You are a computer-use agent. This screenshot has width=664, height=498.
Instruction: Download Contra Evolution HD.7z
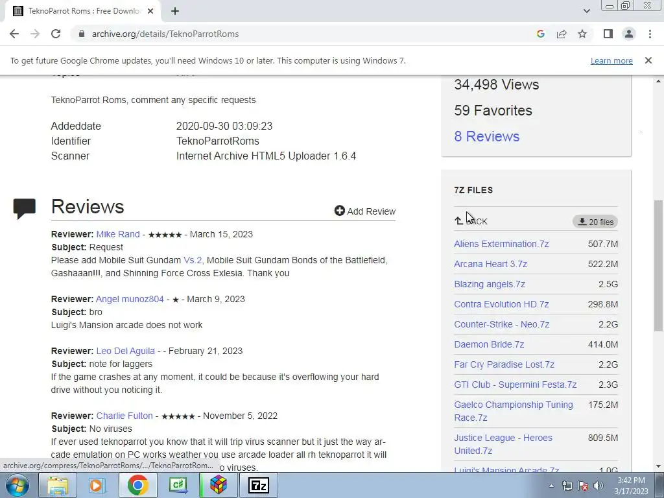501,304
